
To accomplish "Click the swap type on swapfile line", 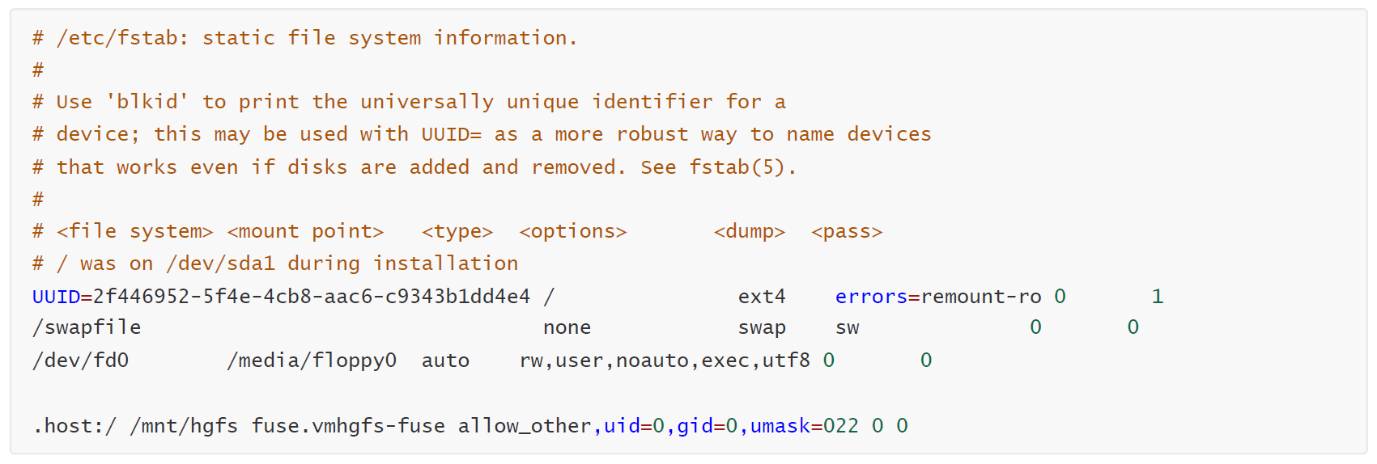I will pos(762,328).
